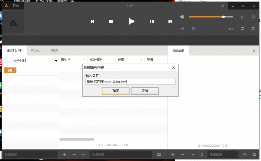Click the album art placeholder
261x161 pixels.
[x=13, y=22]
